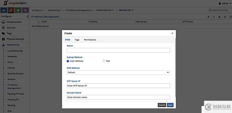232x113 pixels.
Task: Select the Flat subnet method
Action: pos(104,61)
